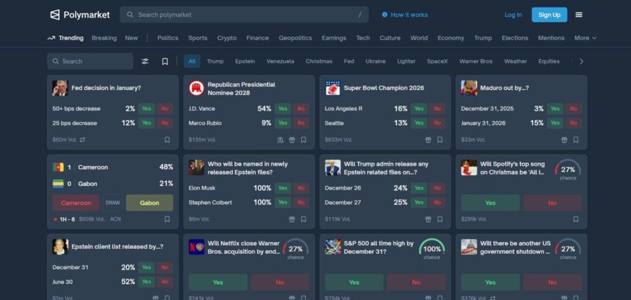Bookmark the Fed decision in January card
This screenshot has width=631, height=300.
(x=167, y=140)
